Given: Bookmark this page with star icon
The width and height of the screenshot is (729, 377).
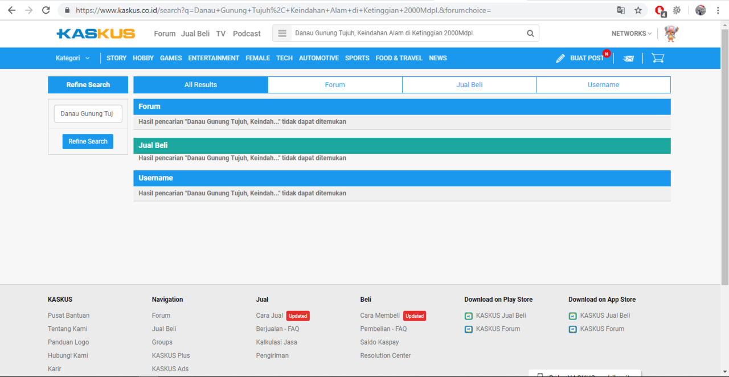Looking at the screenshot, I should tap(638, 10).
